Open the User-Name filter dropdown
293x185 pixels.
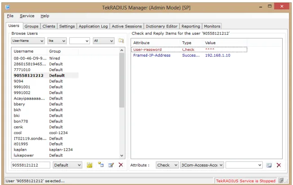click(x=28, y=41)
